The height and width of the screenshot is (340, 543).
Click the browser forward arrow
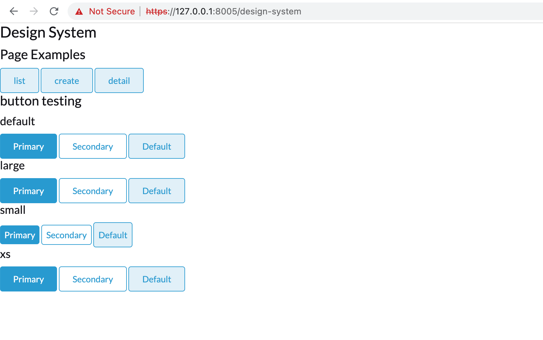[x=34, y=11]
